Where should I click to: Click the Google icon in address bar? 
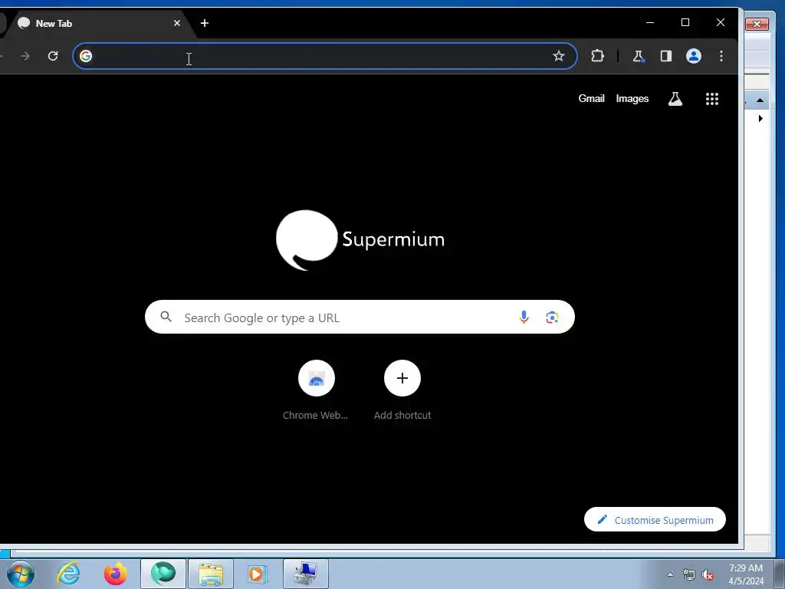pos(86,55)
